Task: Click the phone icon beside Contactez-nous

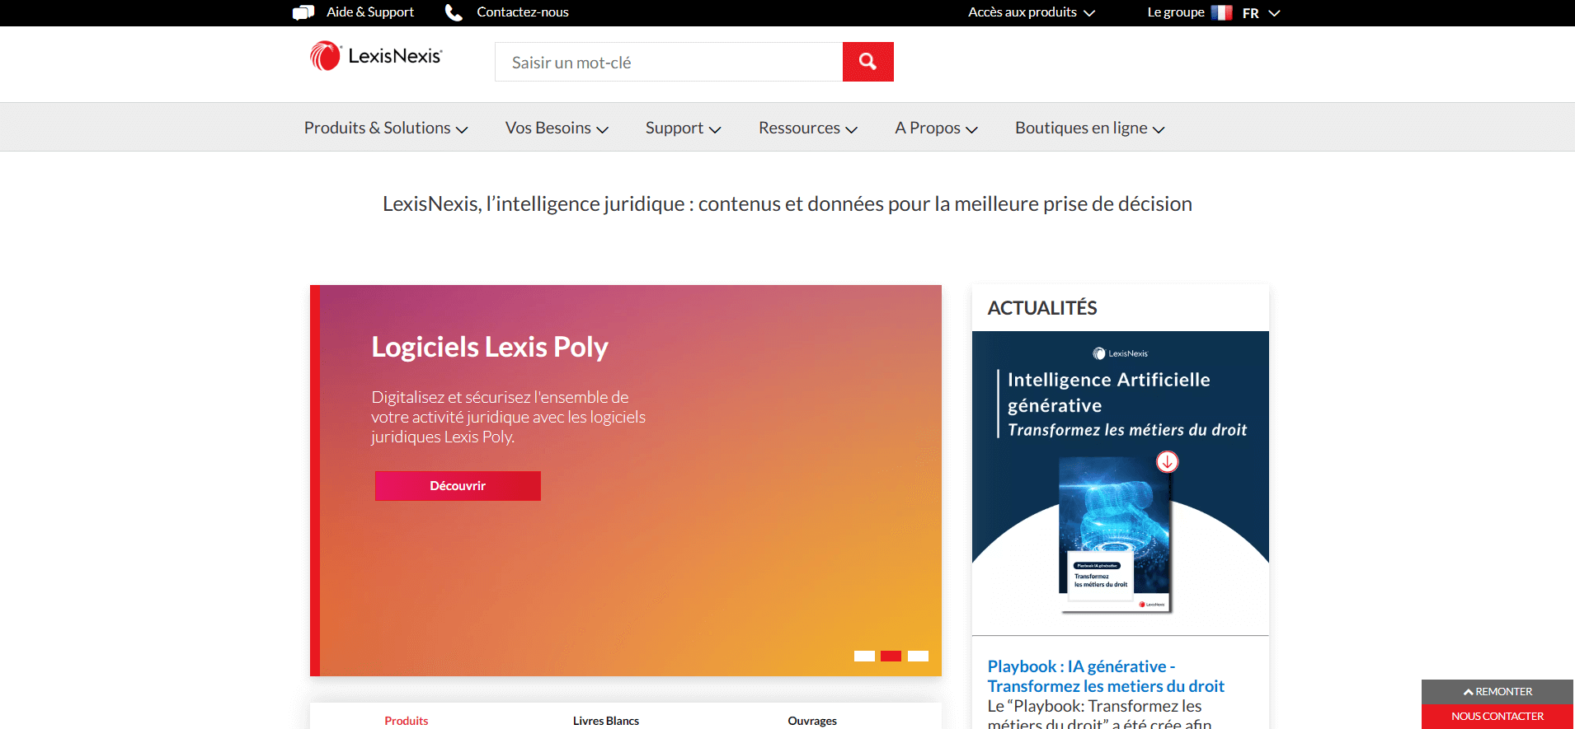Action: pyautogui.click(x=454, y=12)
